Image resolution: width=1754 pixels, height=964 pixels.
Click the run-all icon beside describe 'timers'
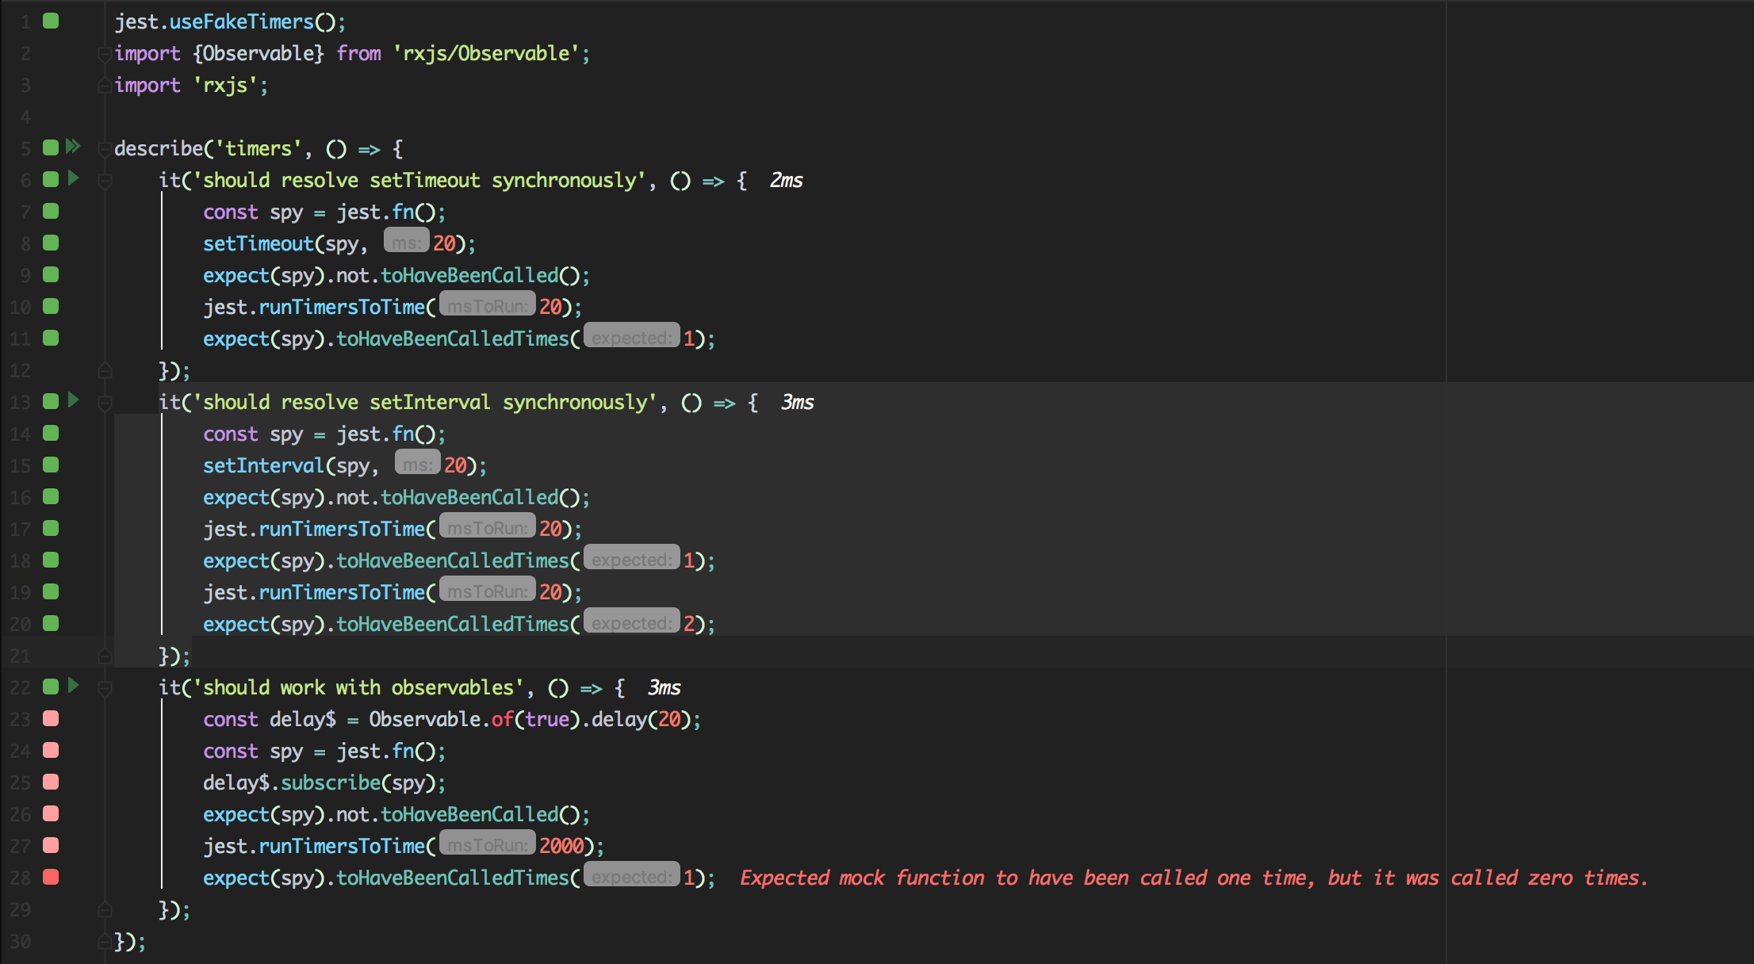(x=73, y=147)
